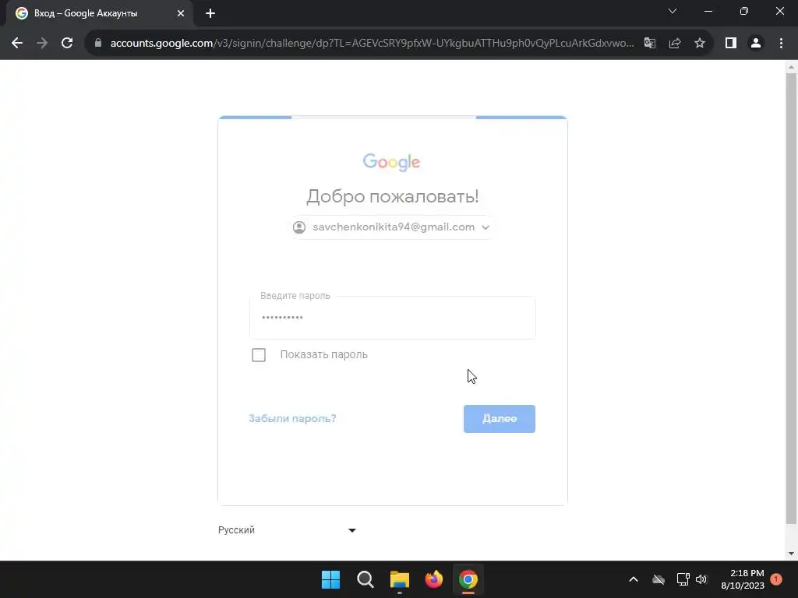This screenshot has height=598, width=798.
Task: Click the cloud sync tray icon
Action: click(x=659, y=579)
